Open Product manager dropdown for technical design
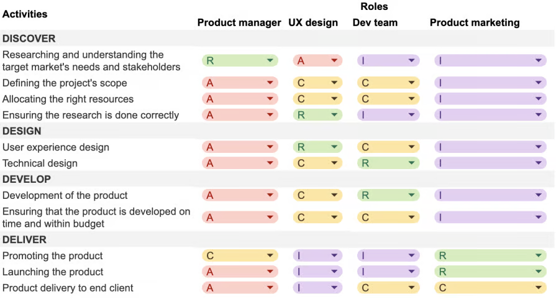This screenshot has width=556, height=299. (240, 163)
